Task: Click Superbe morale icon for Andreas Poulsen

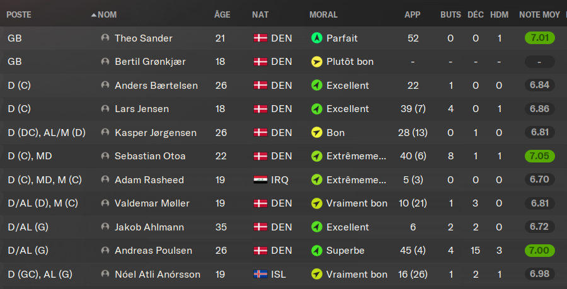Action: point(316,251)
